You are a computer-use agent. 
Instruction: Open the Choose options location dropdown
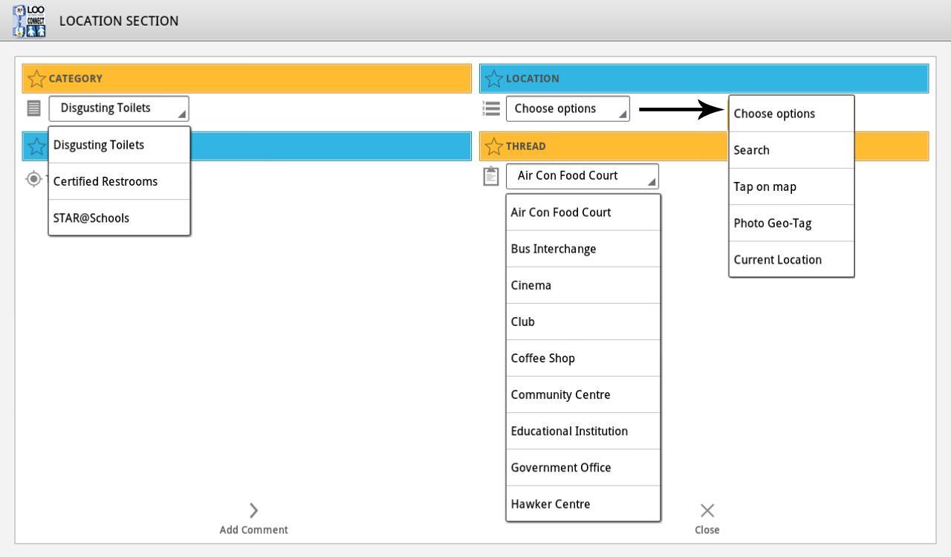568,109
